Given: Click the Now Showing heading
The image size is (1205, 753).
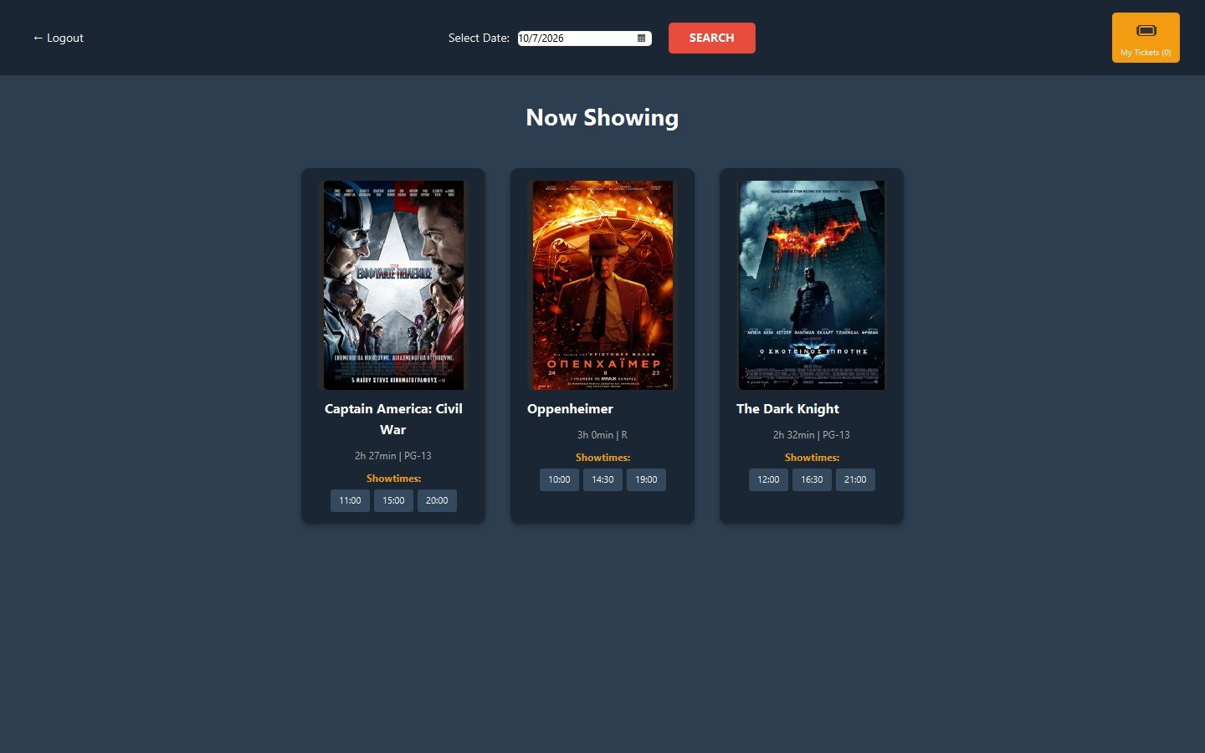Looking at the screenshot, I should (x=602, y=118).
